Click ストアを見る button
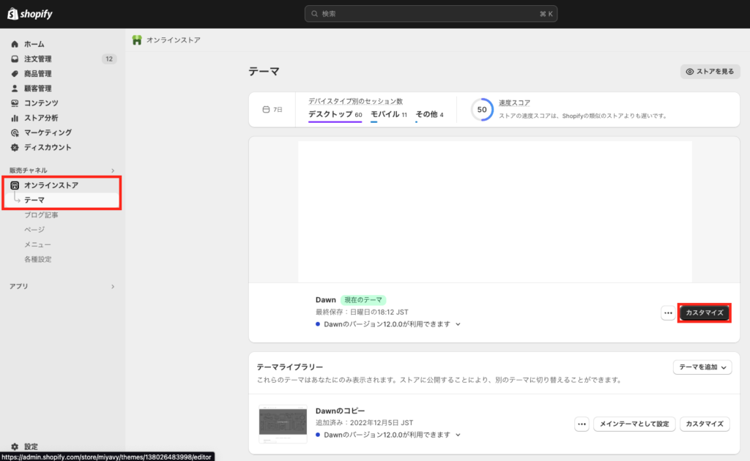 click(x=710, y=72)
